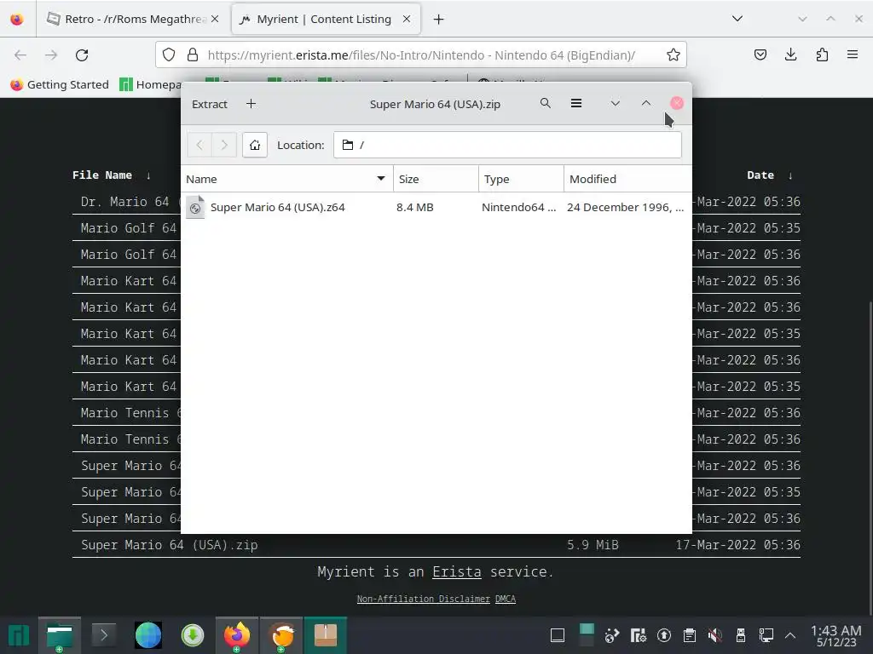The image size is (873, 654).
Task: Maximize the archive manager window
Action: tap(646, 103)
